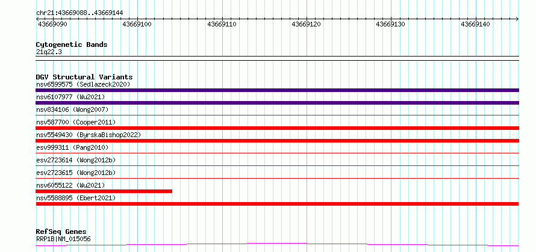Open nsv587700 (Cooper2011) variant label
The width and height of the screenshot is (536, 252).
76,122
